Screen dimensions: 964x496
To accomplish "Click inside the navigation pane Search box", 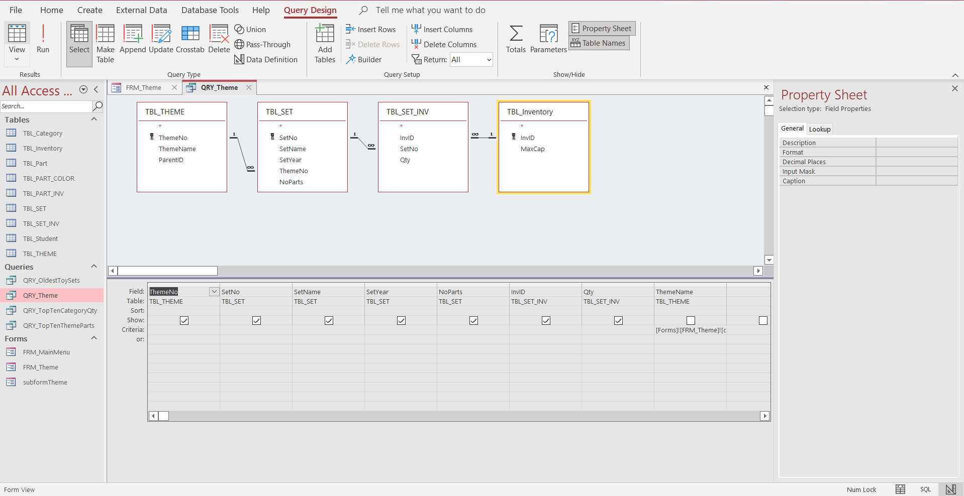I will coord(46,106).
